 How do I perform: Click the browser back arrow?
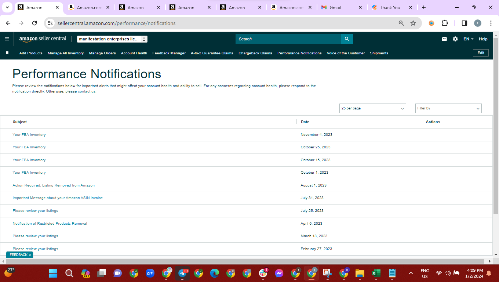(8, 23)
